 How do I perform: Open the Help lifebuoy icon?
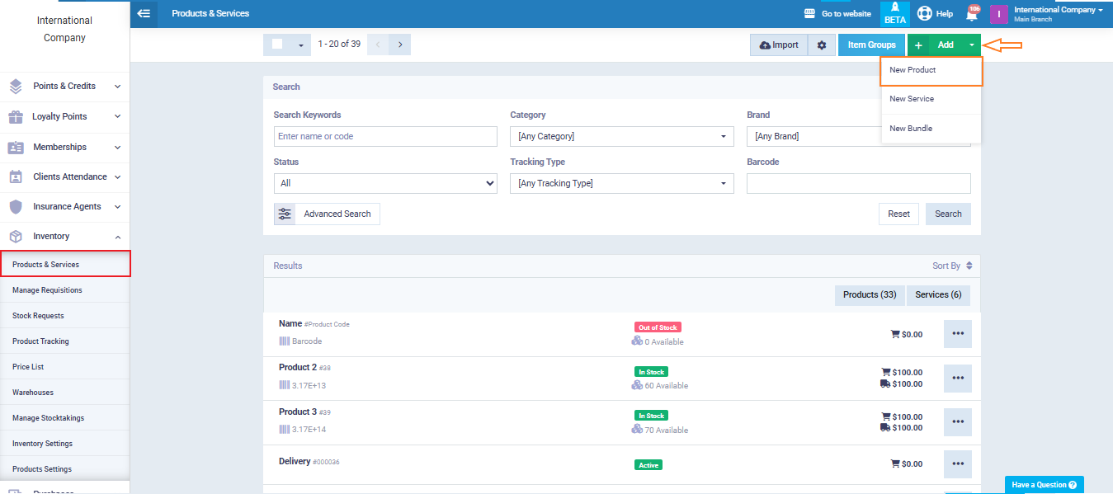[x=924, y=13]
